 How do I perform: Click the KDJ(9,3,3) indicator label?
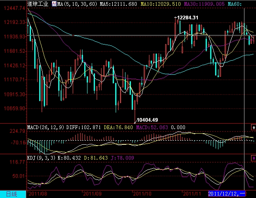[x=41, y=158]
